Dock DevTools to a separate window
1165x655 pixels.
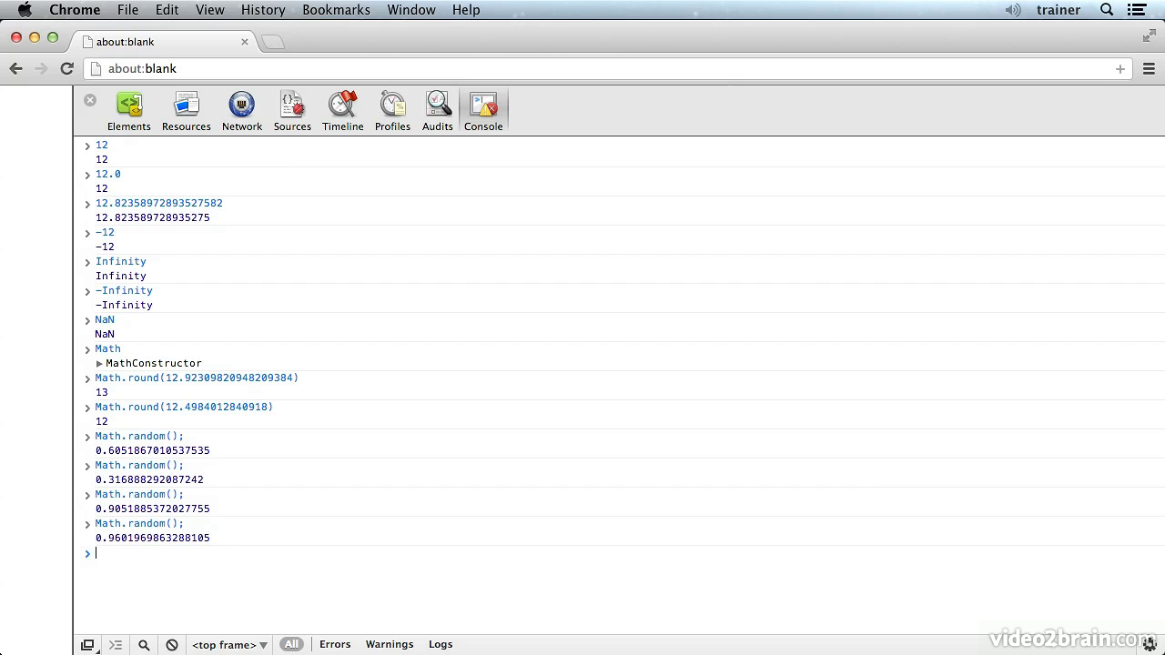click(x=87, y=644)
